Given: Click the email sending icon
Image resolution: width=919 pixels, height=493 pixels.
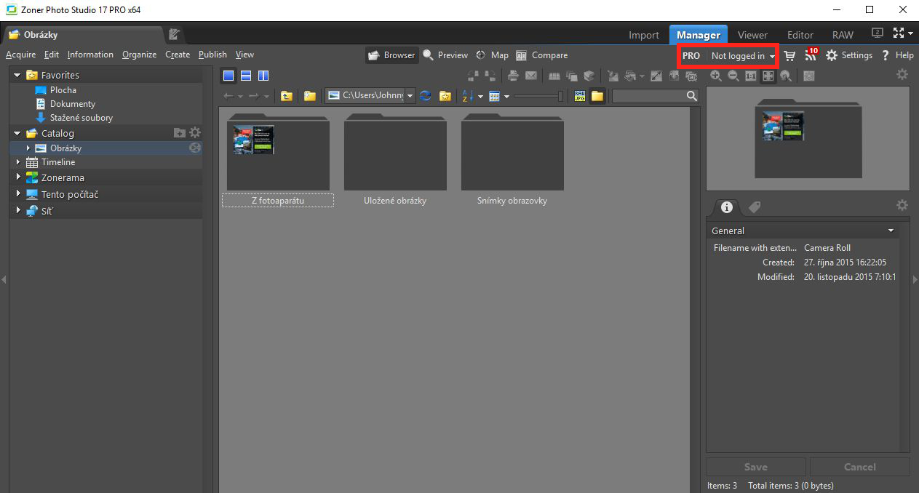Looking at the screenshot, I should click(x=531, y=75).
